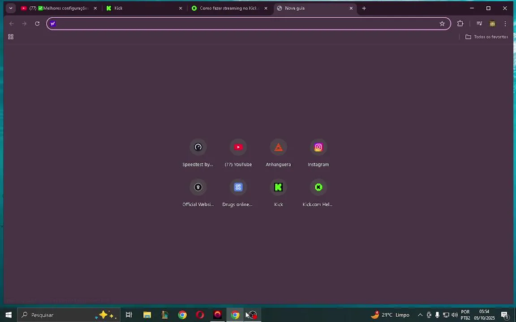Screen dimensions: 516x322
Task: Open the tab search dropdown arrow
Action: click(x=11, y=8)
